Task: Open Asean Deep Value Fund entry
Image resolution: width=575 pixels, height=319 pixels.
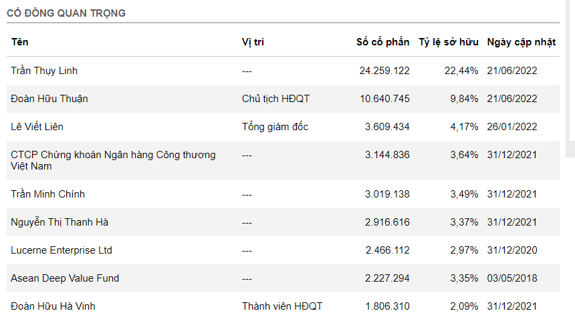Action: click(x=65, y=278)
